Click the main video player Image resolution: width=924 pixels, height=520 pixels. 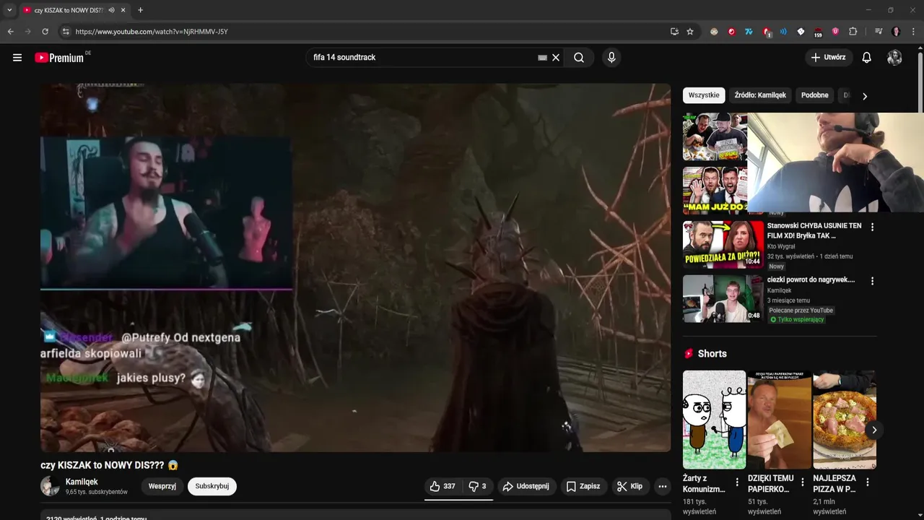pyautogui.click(x=356, y=268)
